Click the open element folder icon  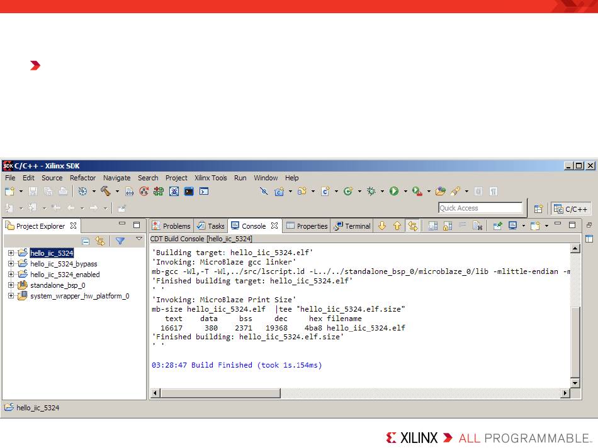(x=441, y=192)
